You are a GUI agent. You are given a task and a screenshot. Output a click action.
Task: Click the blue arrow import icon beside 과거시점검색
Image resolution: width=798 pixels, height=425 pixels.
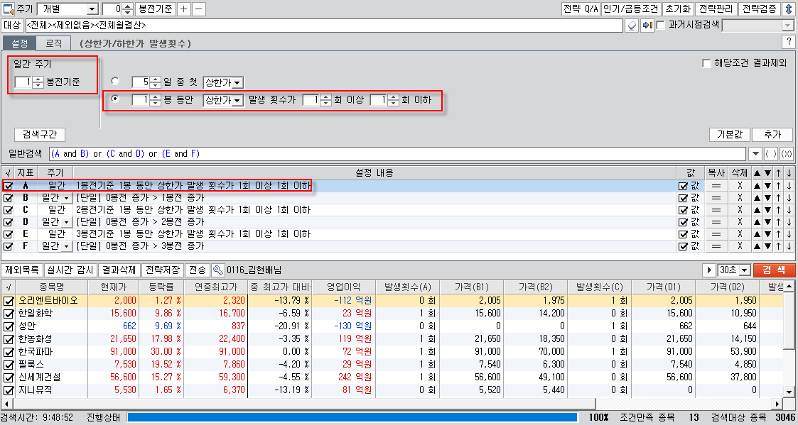647,26
